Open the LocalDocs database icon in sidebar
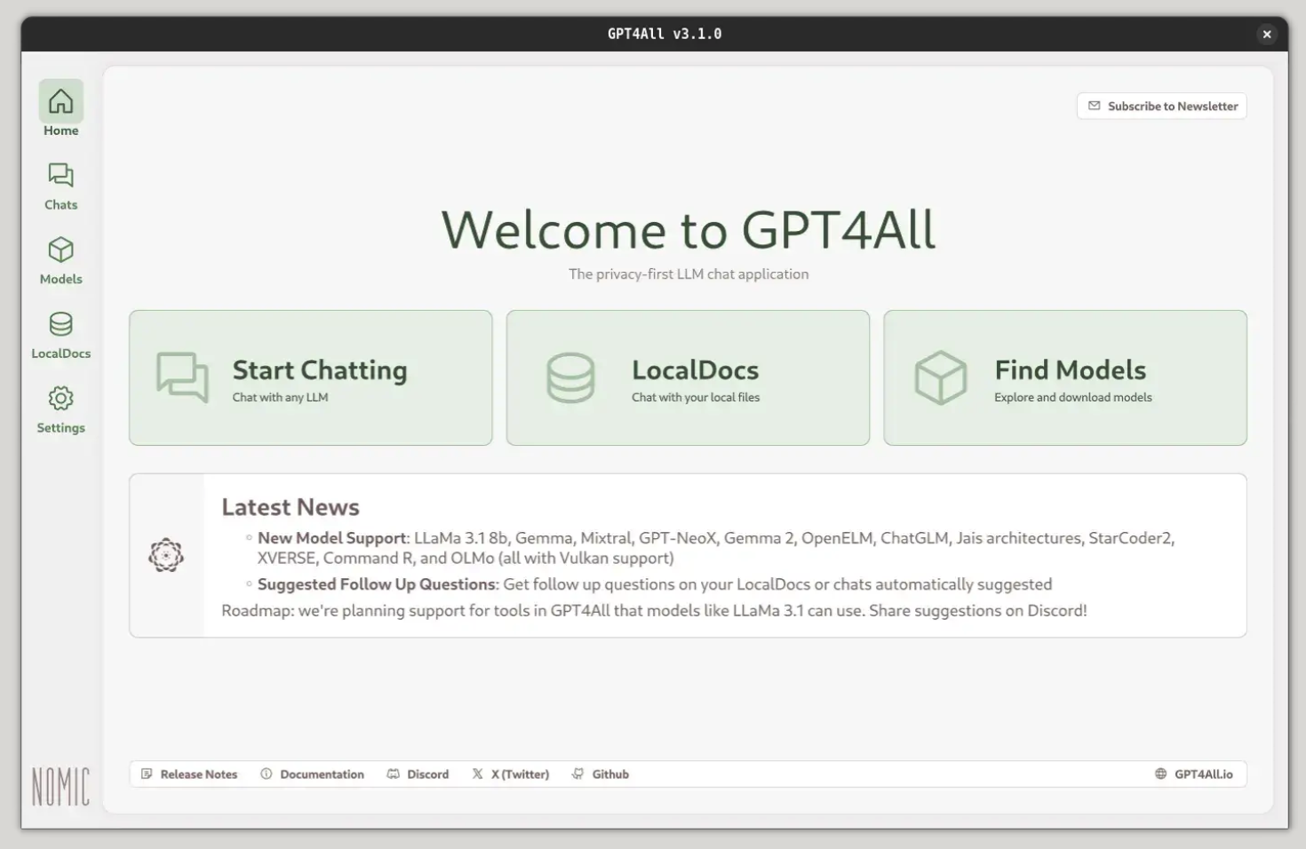The width and height of the screenshot is (1306, 849). 60,324
